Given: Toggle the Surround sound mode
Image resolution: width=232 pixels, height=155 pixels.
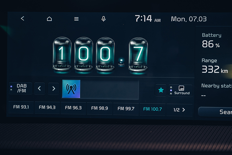Looking at the screenshot, I should point(181,90).
